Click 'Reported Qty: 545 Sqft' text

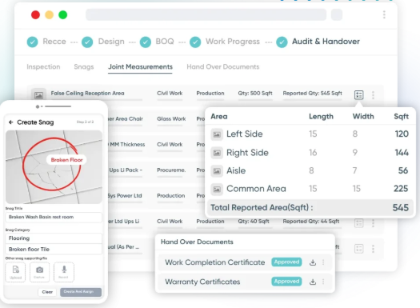(312, 94)
